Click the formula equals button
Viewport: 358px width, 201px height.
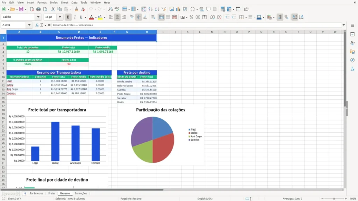coord(49,25)
